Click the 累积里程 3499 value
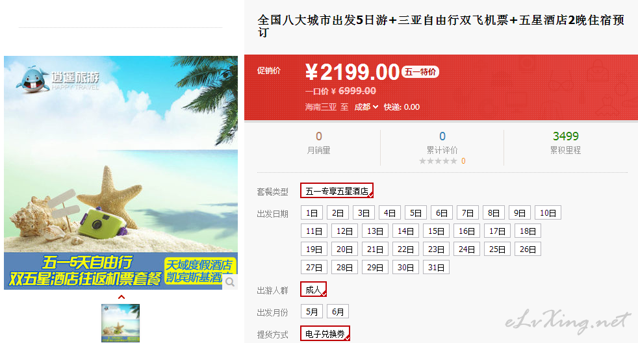 tap(566, 136)
